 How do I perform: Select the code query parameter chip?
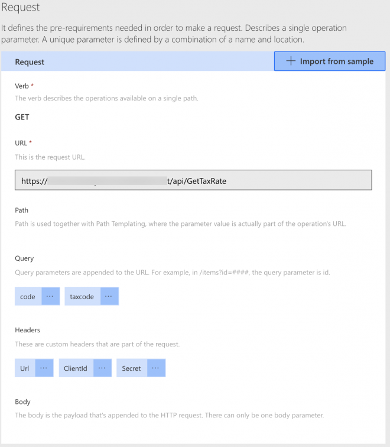(28, 296)
